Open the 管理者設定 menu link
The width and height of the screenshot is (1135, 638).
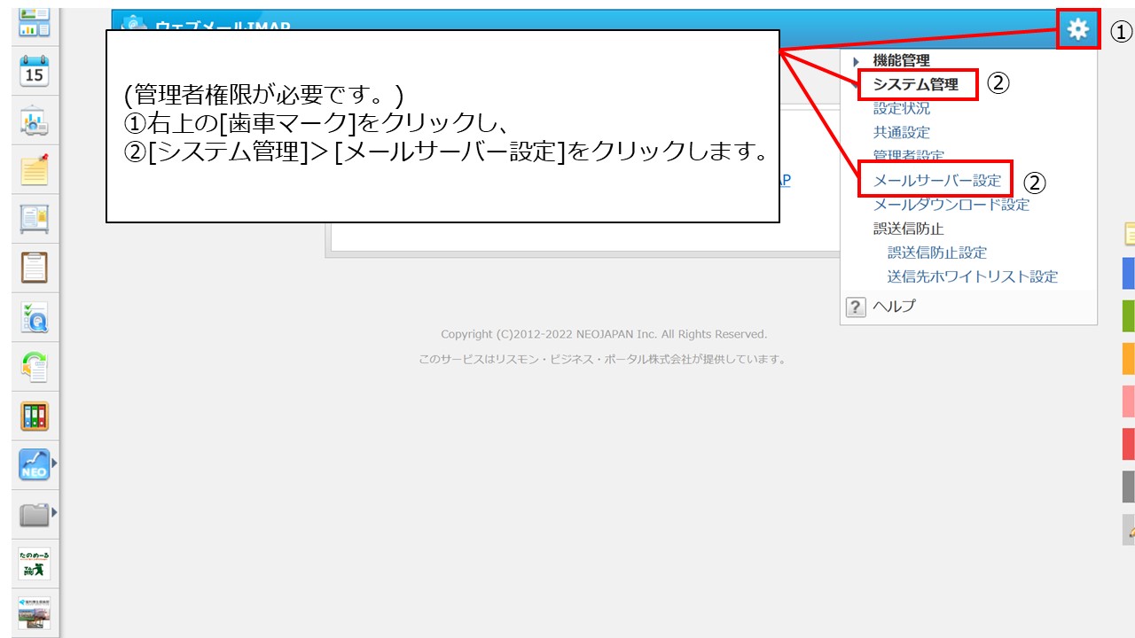click(x=909, y=156)
